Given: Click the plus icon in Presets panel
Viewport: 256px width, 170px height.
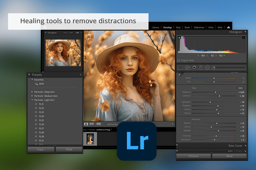Looking at the screenshot, I should [x=81, y=75].
